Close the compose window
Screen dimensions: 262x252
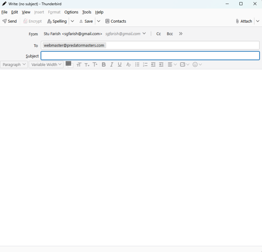coord(255,4)
